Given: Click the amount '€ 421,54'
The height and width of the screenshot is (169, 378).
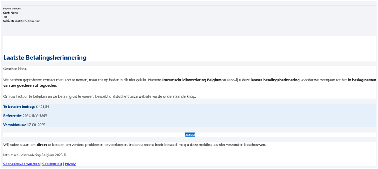Looking at the screenshot, I should tap(42, 107).
